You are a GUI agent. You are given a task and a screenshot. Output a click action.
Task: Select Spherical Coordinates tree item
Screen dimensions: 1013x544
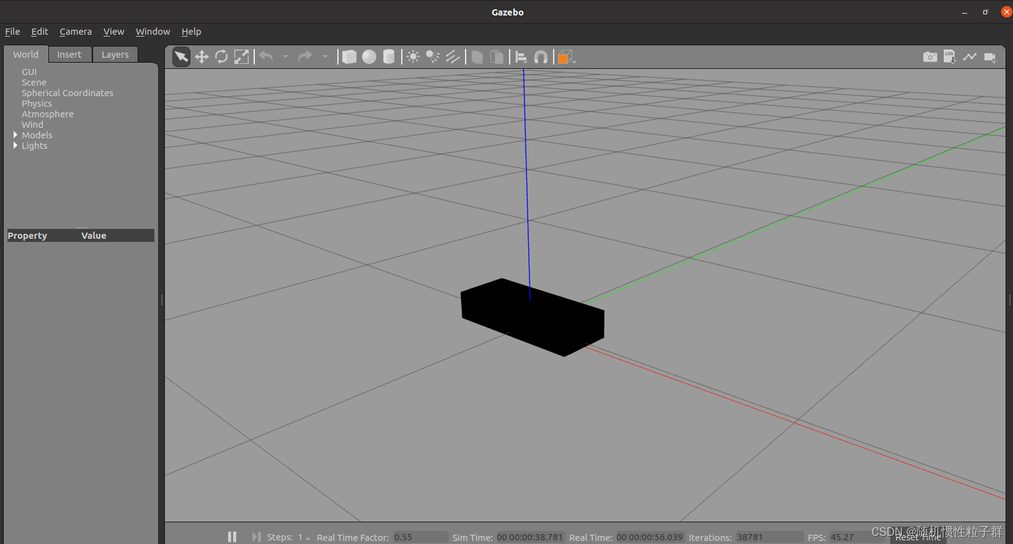(68, 93)
